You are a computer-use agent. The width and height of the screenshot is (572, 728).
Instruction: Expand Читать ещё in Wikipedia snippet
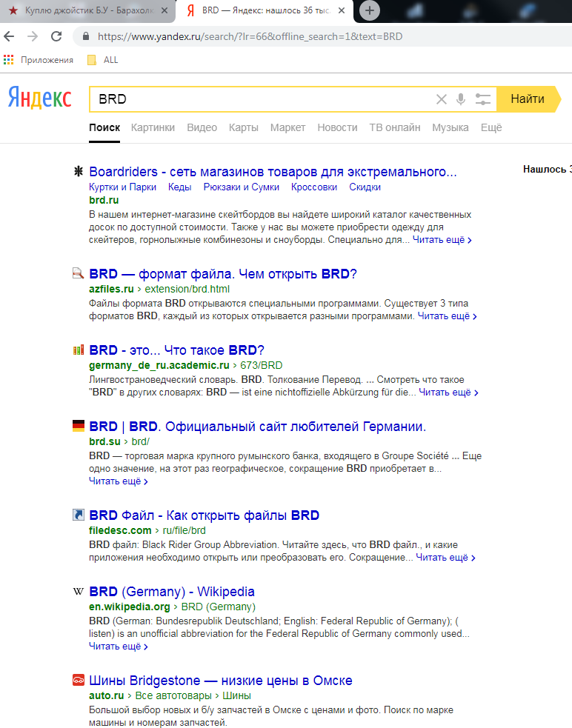(x=118, y=647)
